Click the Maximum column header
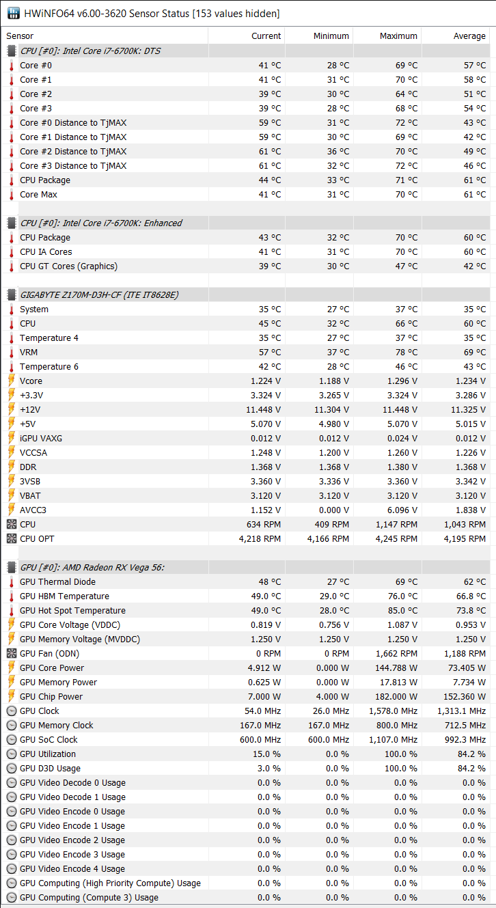Screen dimensions: 496x908 (x=398, y=36)
